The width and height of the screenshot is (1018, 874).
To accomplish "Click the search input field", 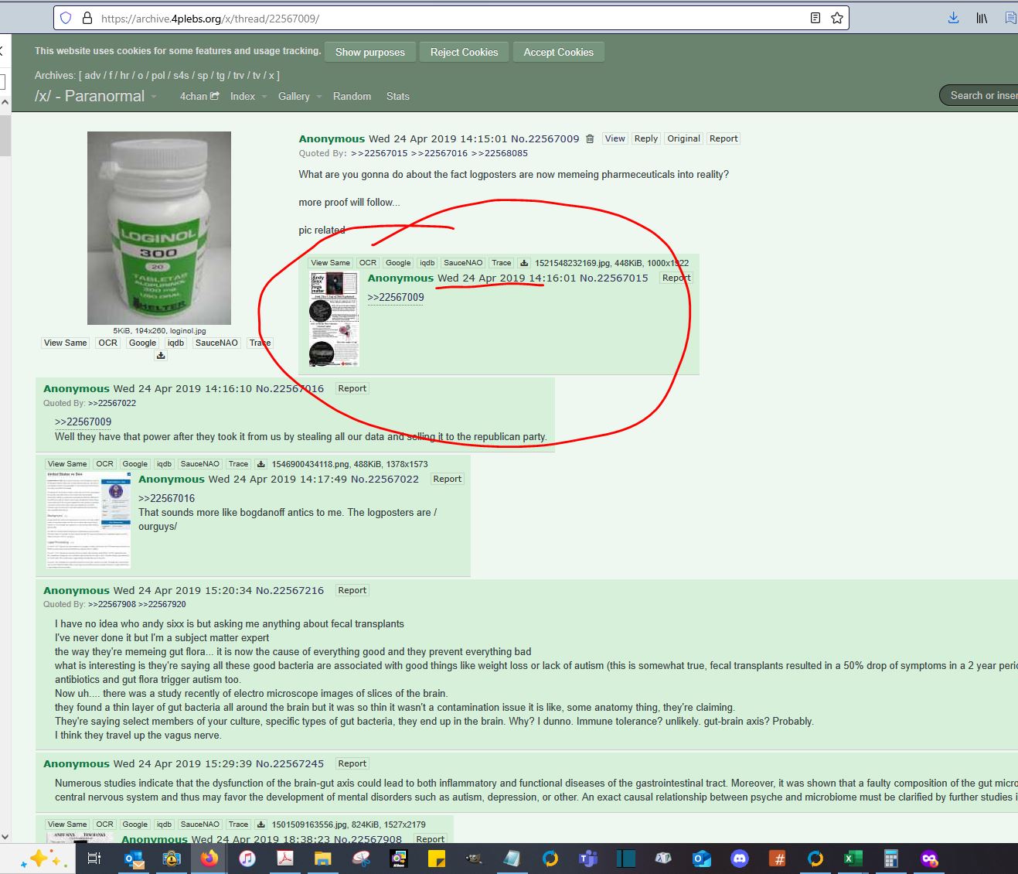I will (980, 95).
